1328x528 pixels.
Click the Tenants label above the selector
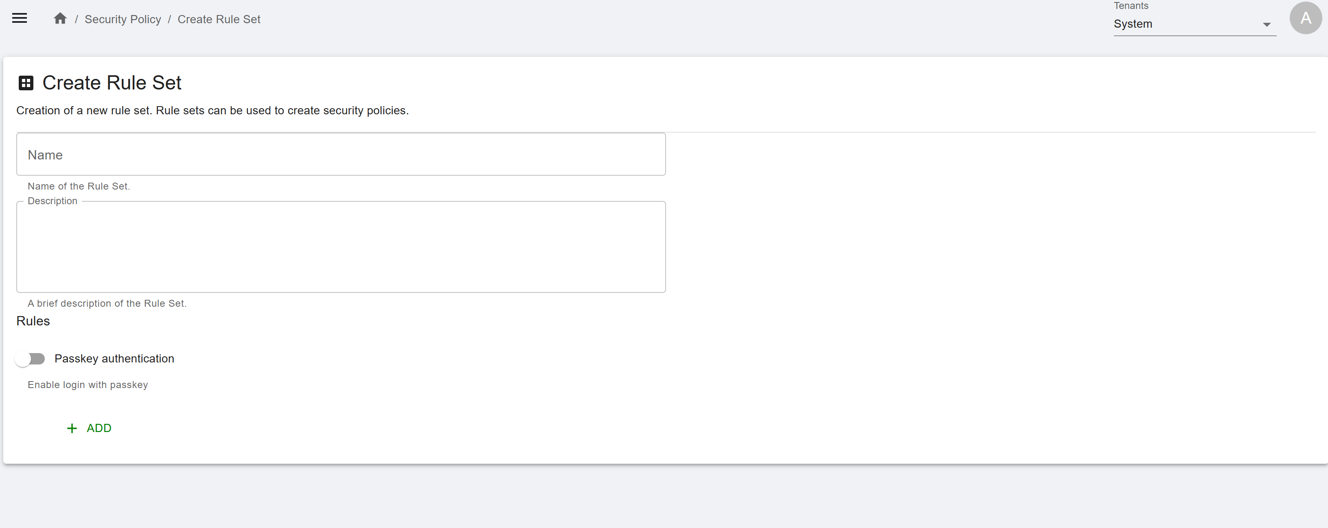[x=1131, y=6]
